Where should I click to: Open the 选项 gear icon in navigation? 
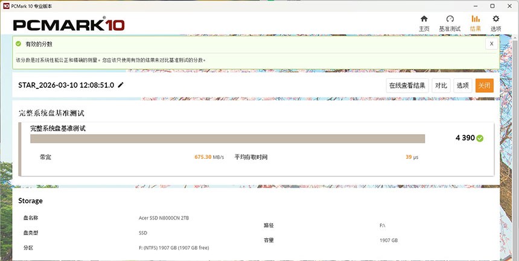point(495,19)
